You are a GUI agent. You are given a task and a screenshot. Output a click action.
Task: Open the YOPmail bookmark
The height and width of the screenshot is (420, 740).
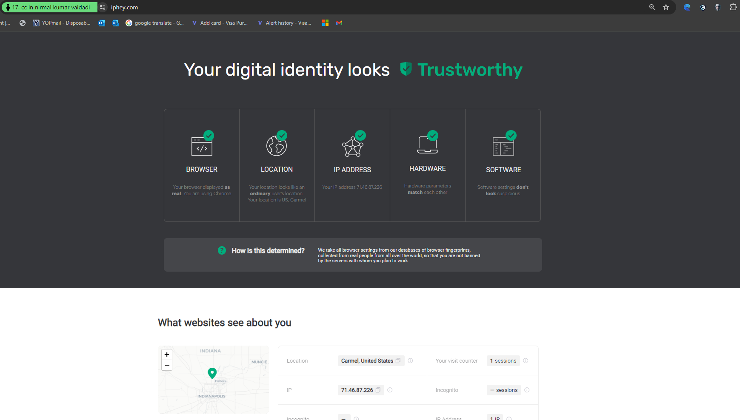pos(62,23)
